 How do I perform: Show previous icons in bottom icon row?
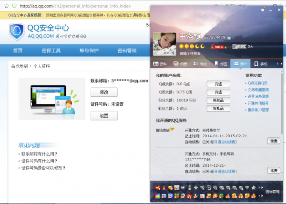tap(259, 196)
